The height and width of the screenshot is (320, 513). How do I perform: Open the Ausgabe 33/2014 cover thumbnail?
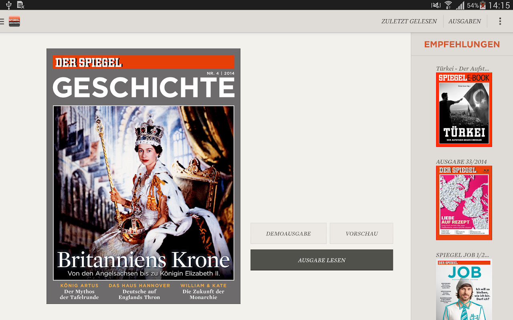coord(464,203)
